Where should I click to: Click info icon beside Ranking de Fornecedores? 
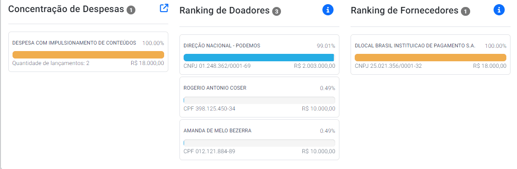tap(499, 10)
